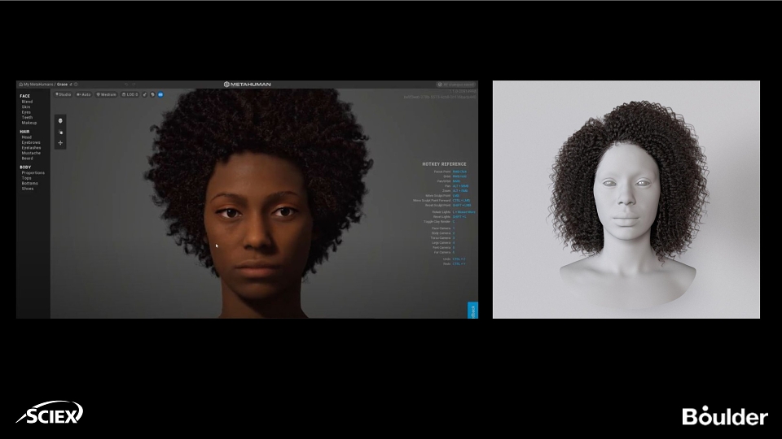Click the My MetaHumans breadcrumb link
The height and width of the screenshot is (439, 782).
tap(38, 85)
